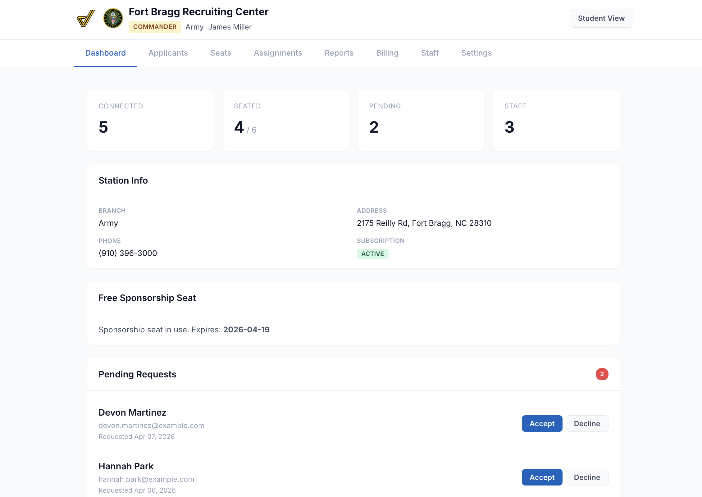Image resolution: width=702 pixels, height=497 pixels.
Task: Select the sponsorship seat expiration date
Action: (x=247, y=330)
